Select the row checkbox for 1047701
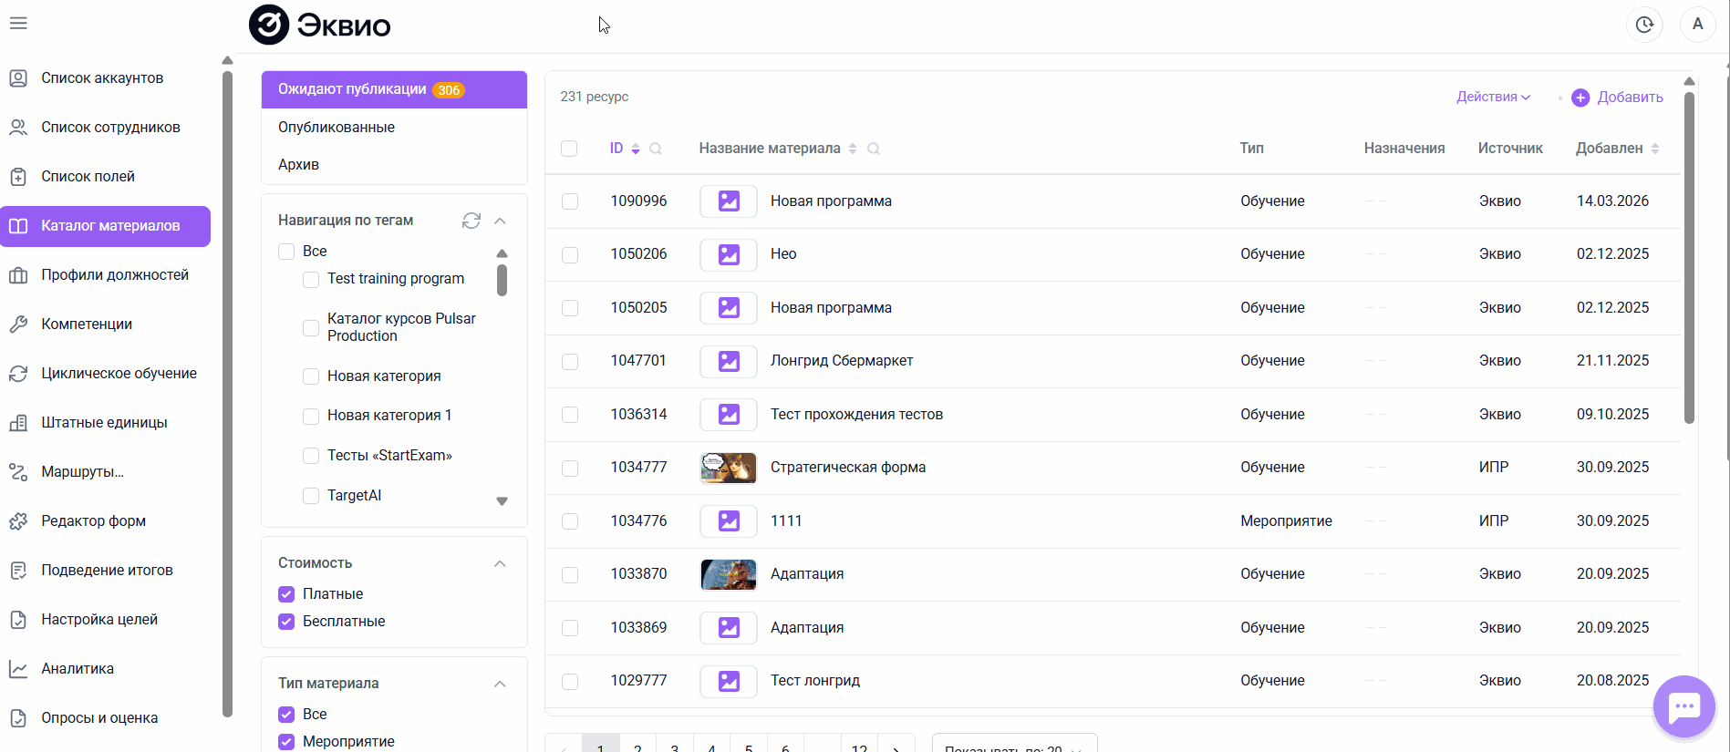 pos(570,362)
